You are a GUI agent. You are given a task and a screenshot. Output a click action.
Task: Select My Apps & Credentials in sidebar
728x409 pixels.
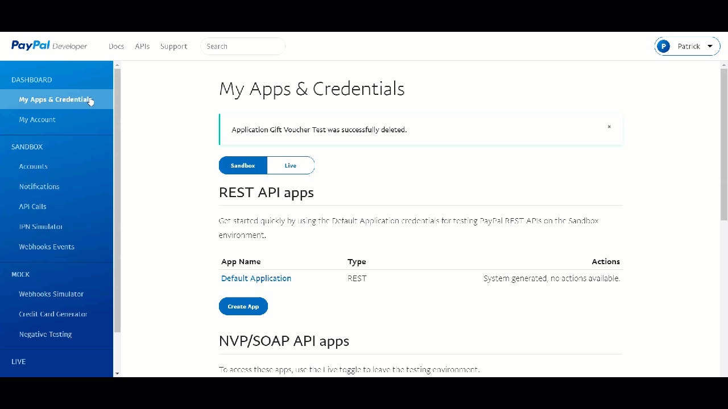[57, 99]
